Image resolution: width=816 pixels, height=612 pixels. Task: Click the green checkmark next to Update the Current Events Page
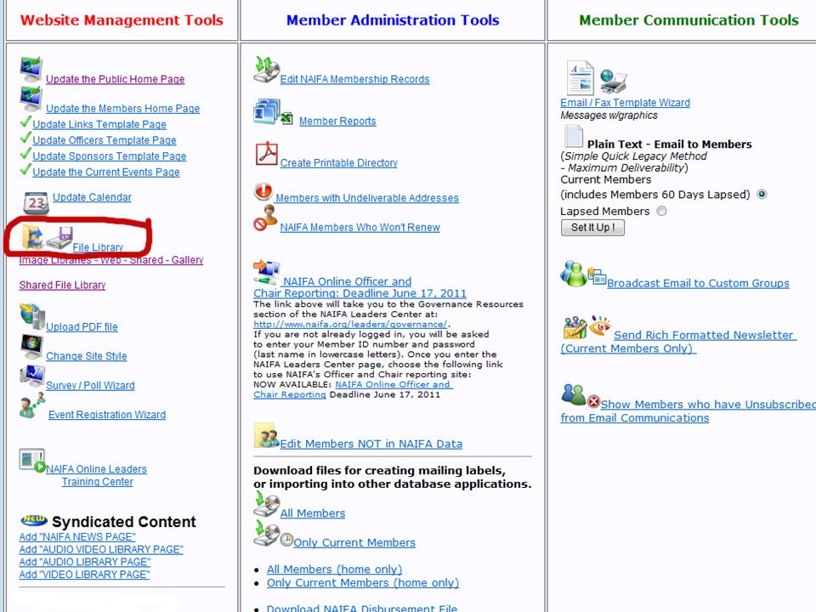tap(25, 170)
